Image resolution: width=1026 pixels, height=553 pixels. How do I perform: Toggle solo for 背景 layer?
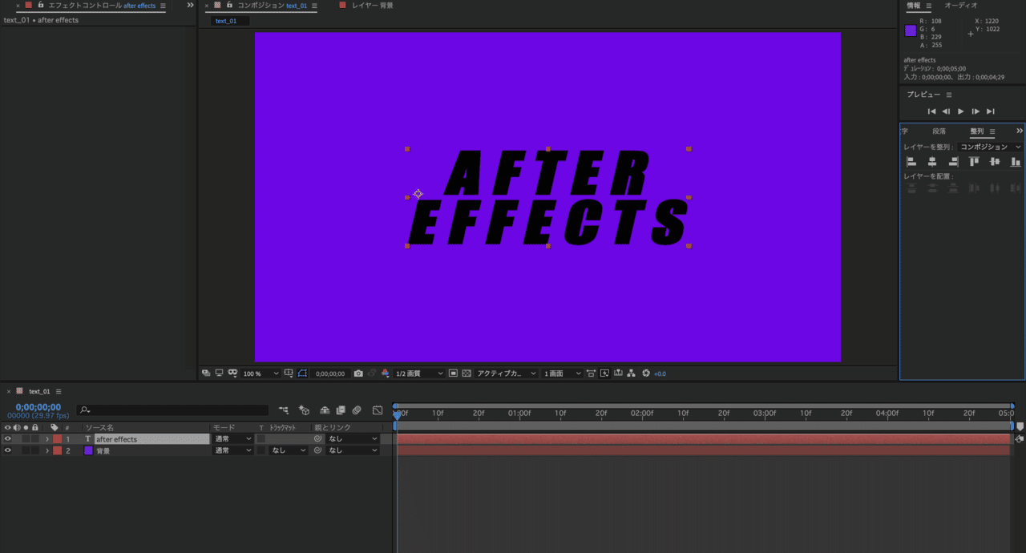tap(26, 450)
